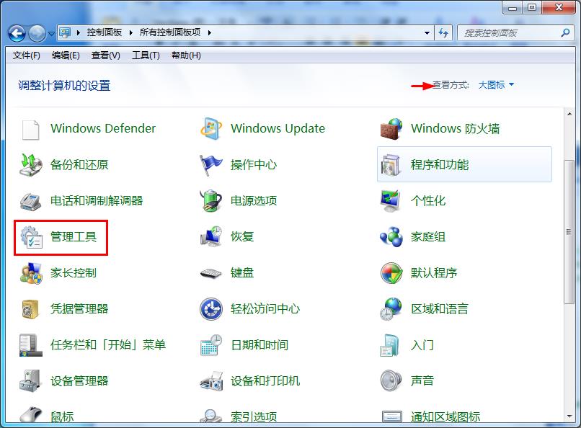Click the scrollbar up arrow
The image size is (581, 428).
569,114
